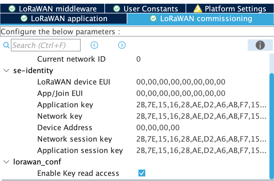Click the Search parameters input field
The width and height of the screenshot is (274, 181).
click(x=46, y=45)
